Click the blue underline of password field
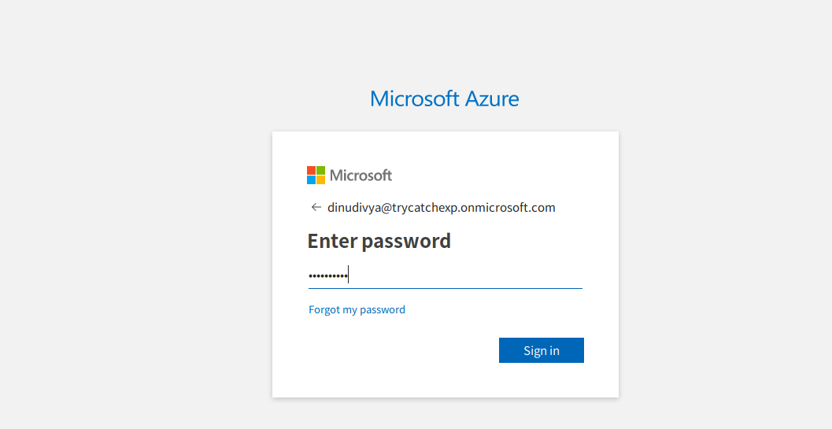 (x=446, y=288)
